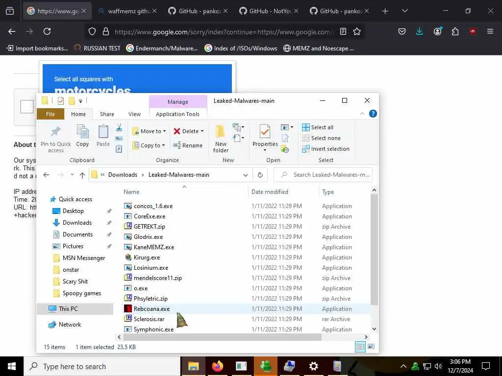Click the History icon in Open group
Image resolution: width=502 pixels, height=376 pixels.
click(x=285, y=149)
